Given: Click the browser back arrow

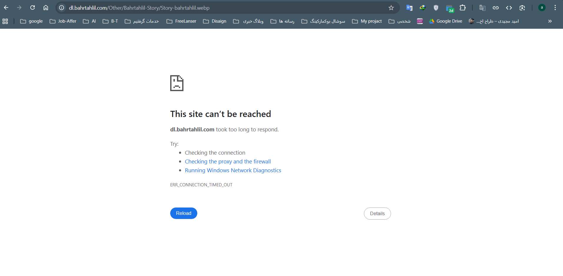Looking at the screenshot, I should (x=6, y=8).
